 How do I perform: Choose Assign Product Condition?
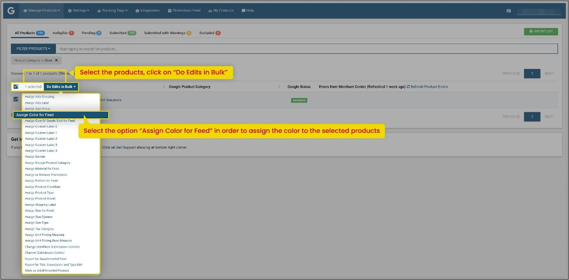point(42,187)
